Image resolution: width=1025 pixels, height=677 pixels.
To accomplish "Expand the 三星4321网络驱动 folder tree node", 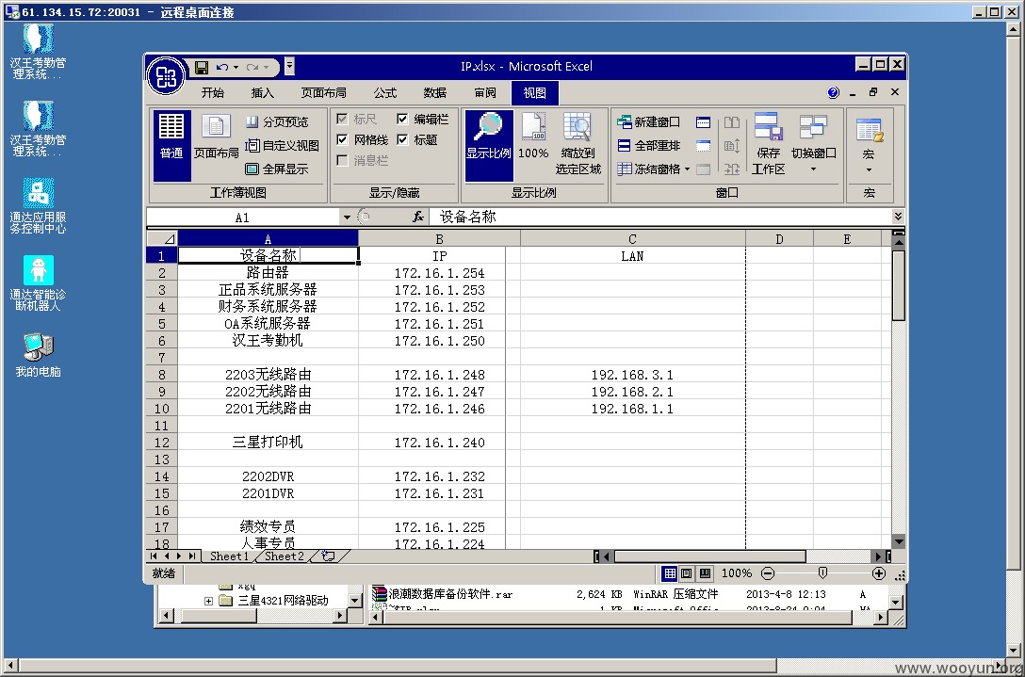I will (x=208, y=601).
